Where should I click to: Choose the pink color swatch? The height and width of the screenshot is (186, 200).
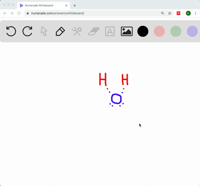[159, 31]
